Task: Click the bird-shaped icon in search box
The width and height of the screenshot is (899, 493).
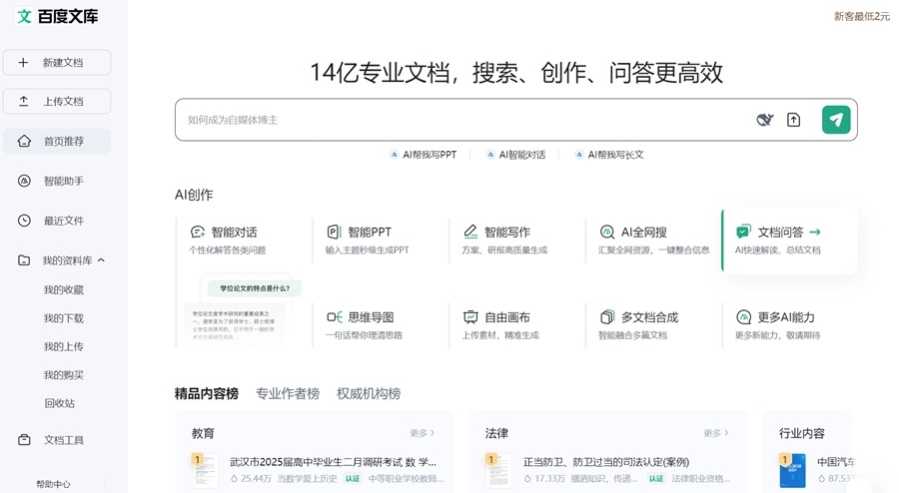Action: [765, 120]
